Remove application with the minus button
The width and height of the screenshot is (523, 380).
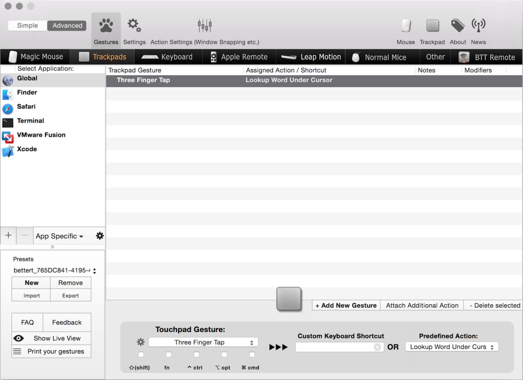pos(25,235)
